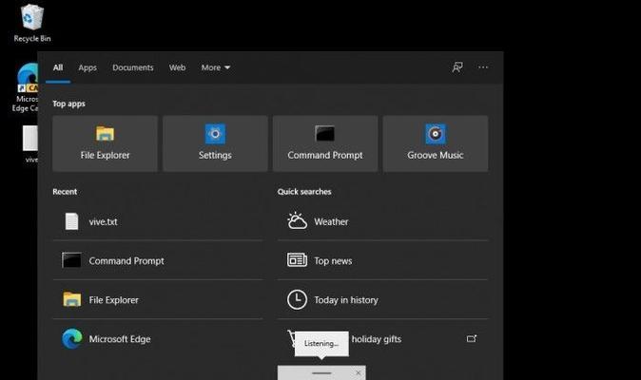Run the Today in history quick search
The width and height of the screenshot is (641, 380).
382,299
